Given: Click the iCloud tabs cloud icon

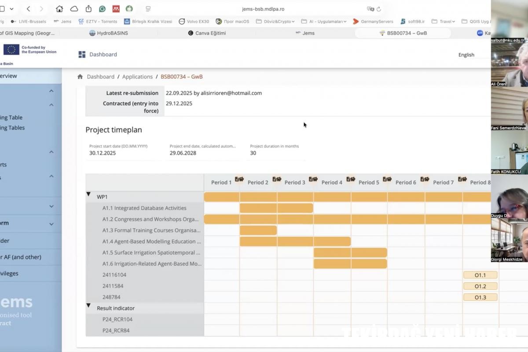Looking at the screenshot, I should point(74,9).
